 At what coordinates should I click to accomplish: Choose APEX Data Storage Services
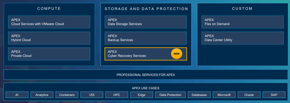[x=146, y=22]
